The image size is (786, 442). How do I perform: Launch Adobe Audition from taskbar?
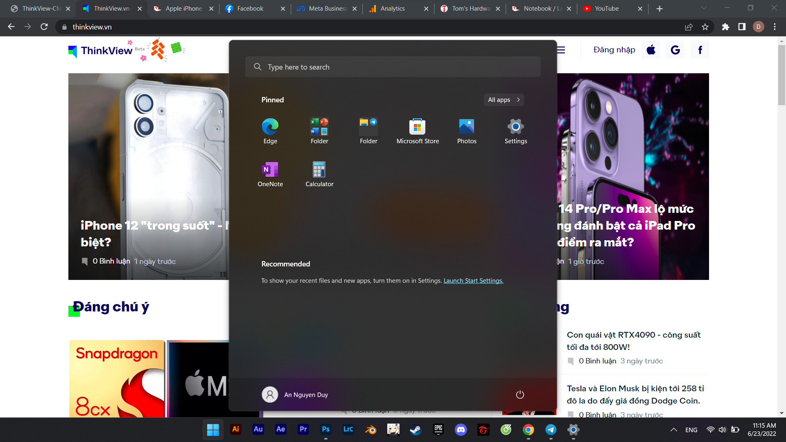click(258, 430)
